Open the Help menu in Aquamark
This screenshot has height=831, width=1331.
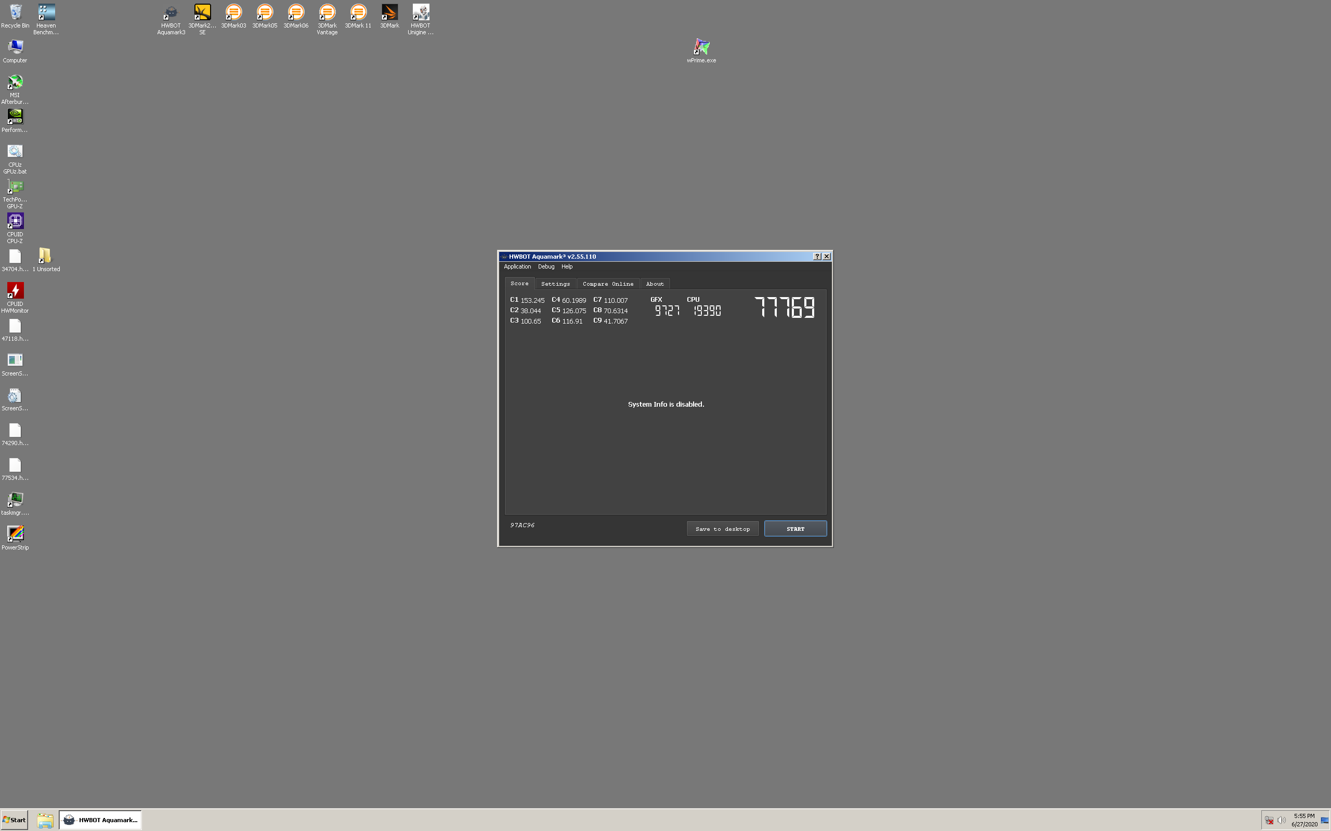tap(567, 266)
